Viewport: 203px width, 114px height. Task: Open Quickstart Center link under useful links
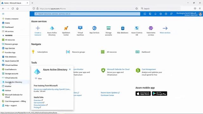[x=107, y=95]
